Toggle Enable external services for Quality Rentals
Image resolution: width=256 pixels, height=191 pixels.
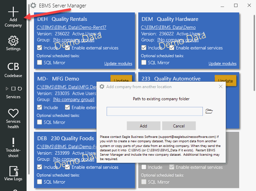coord(67,48)
